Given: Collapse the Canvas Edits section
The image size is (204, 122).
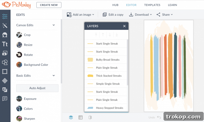Looking at the screenshot, I should (54, 25).
